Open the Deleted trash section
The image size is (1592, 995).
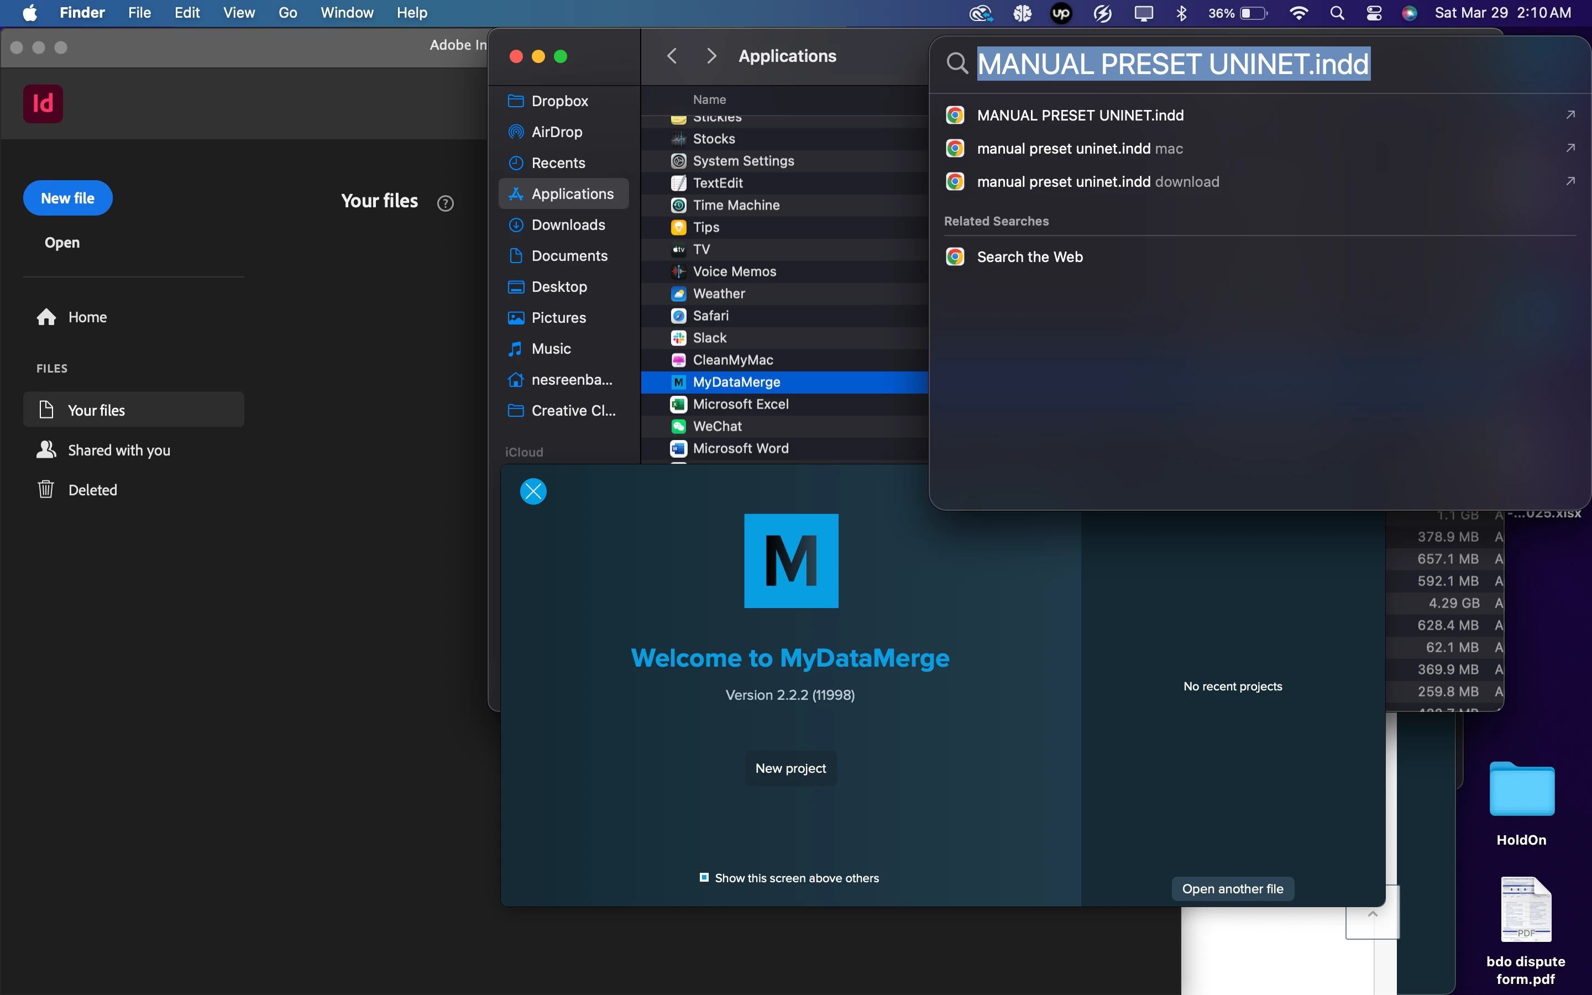click(92, 490)
